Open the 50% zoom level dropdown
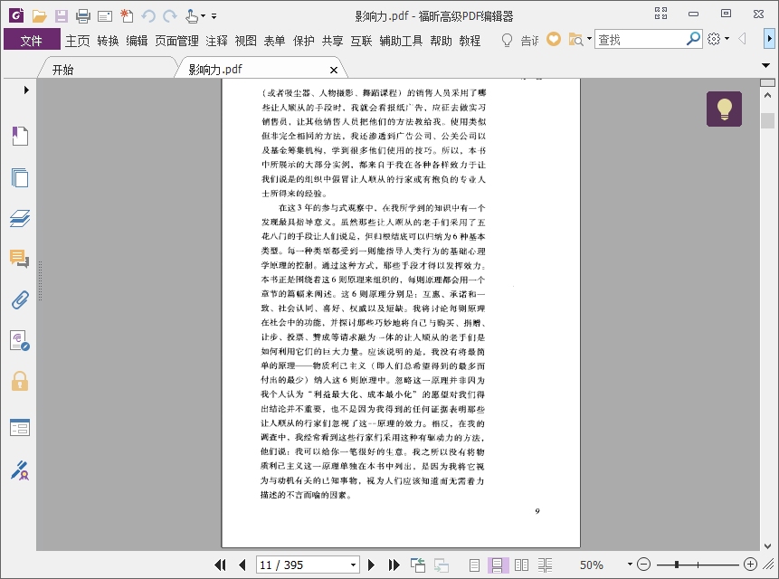This screenshot has width=779, height=579. click(630, 565)
